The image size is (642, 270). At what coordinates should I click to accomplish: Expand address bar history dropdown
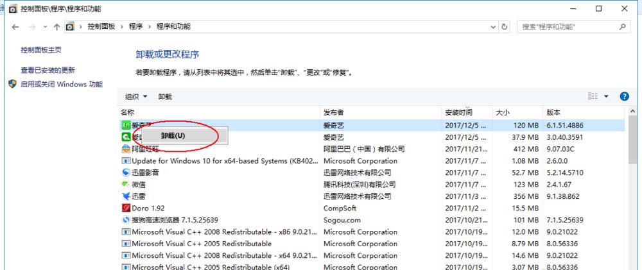[493, 27]
